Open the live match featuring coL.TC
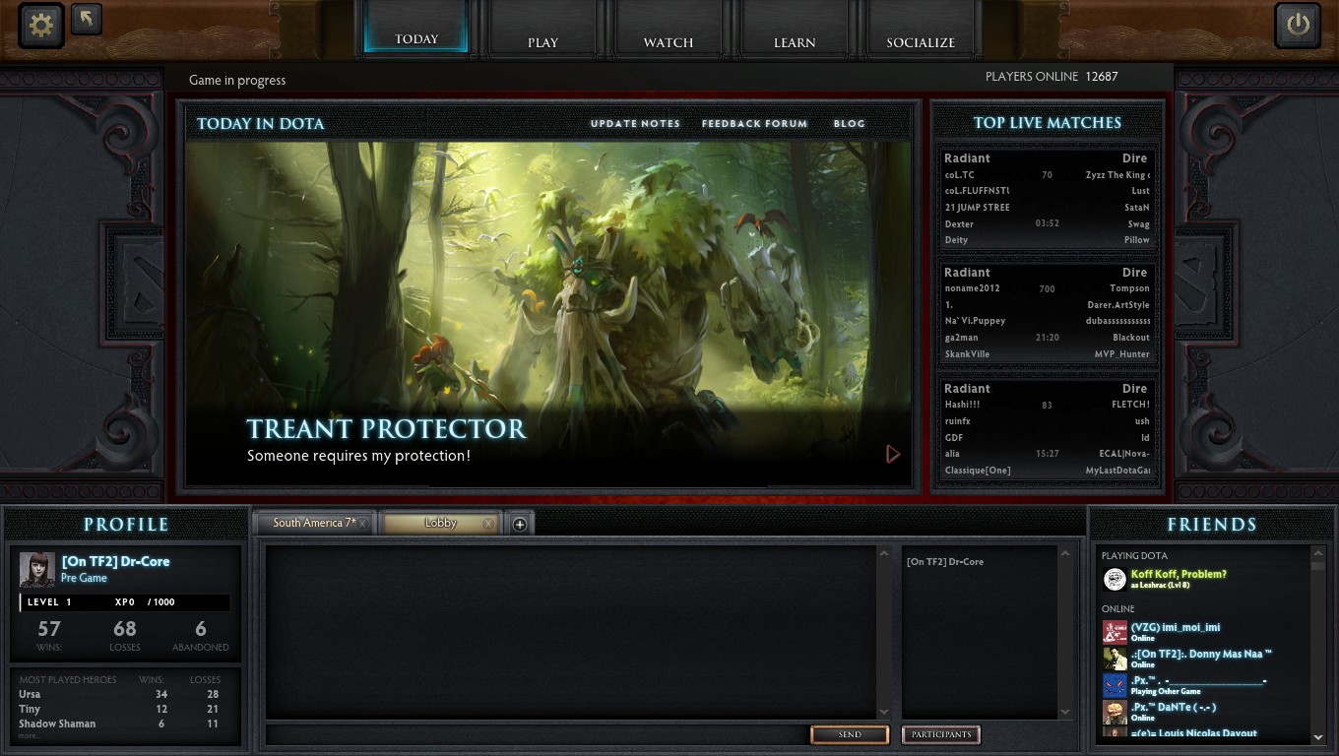This screenshot has width=1339, height=756. [x=1047, y=199]
